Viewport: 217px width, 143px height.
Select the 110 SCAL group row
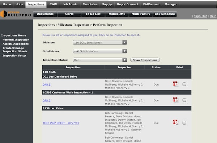117,72
